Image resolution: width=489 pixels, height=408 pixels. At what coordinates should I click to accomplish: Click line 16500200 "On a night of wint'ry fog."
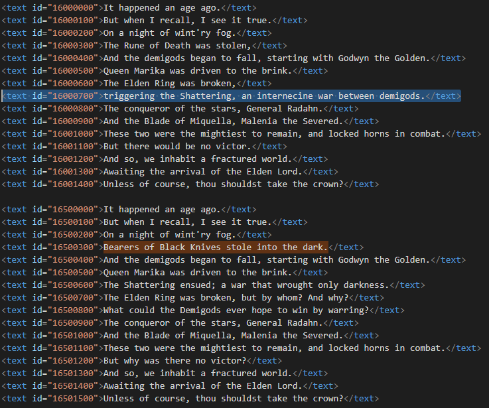[x=137, y=235]
